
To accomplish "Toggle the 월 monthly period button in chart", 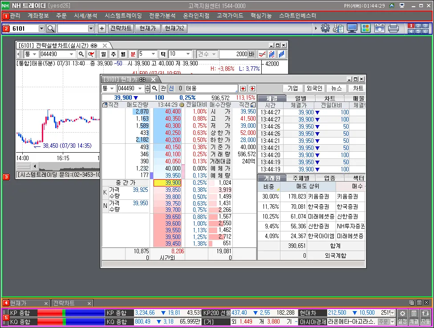I will pos(123,54).
